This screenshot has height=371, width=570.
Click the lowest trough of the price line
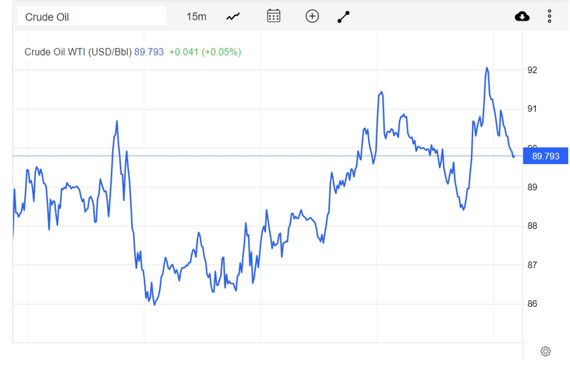pyautogui.click(x=155, y=304)
